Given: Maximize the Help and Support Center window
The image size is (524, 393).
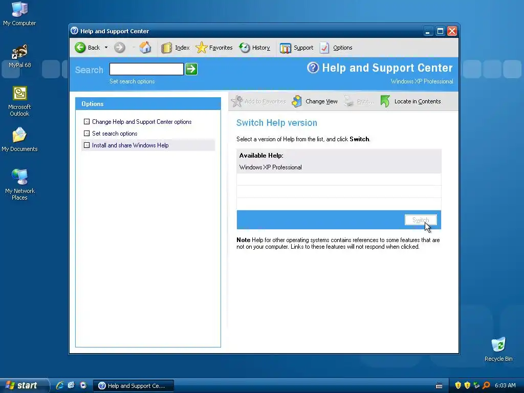Looking at the screenshot, I should [x=440, y=31].
